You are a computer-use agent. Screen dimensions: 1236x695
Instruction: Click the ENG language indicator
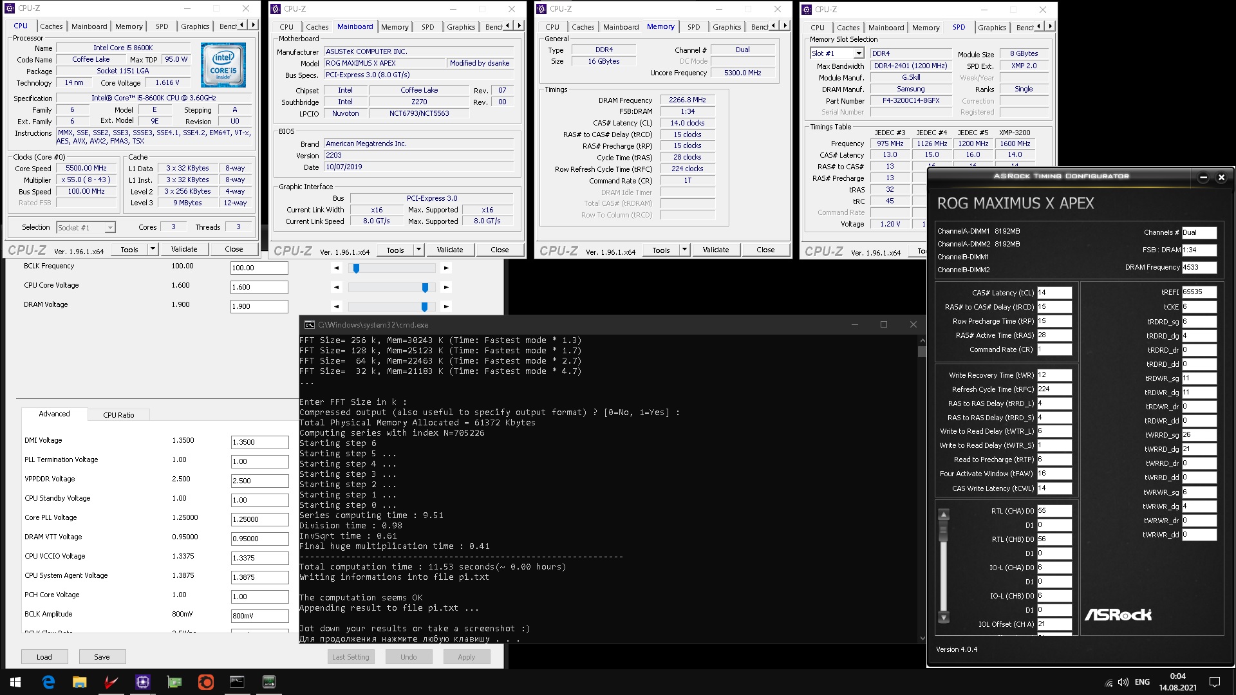(1142, 682)
